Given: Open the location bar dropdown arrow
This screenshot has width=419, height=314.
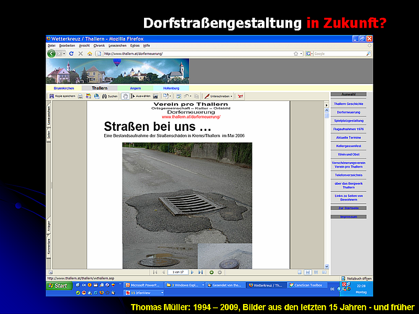Looking at the screenshot, I should click(301, 54).
